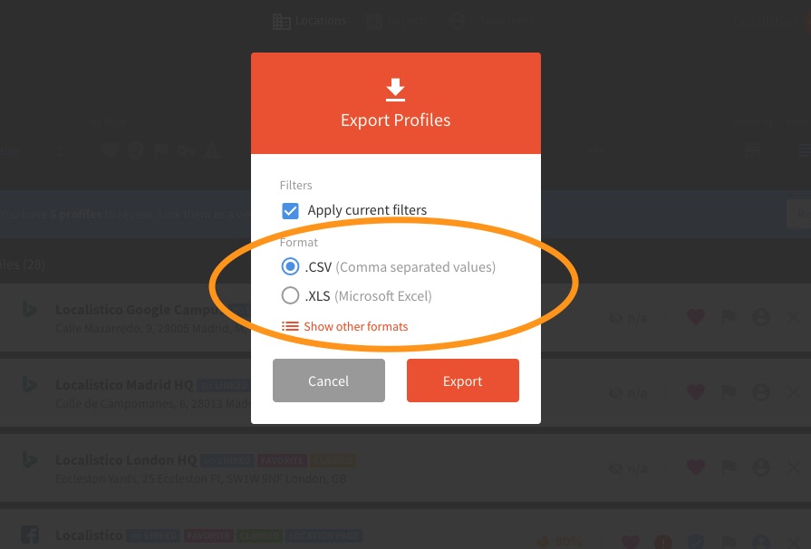Image resolution: width=811 pixels, height=549 pixels.
Task: Select the .XLS Microsoft Excel option
Action: pyautogui.click(x=356, y=295)
